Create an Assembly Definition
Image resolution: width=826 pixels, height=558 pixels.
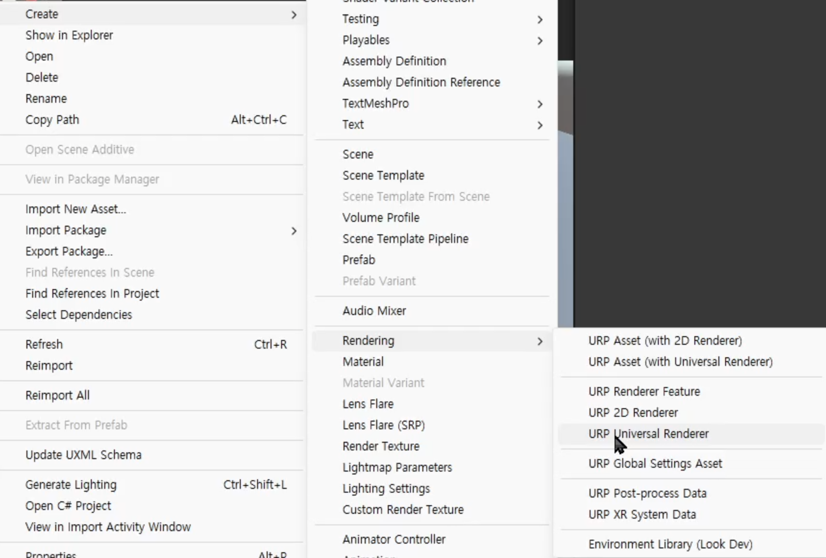[x=431, y=61]
